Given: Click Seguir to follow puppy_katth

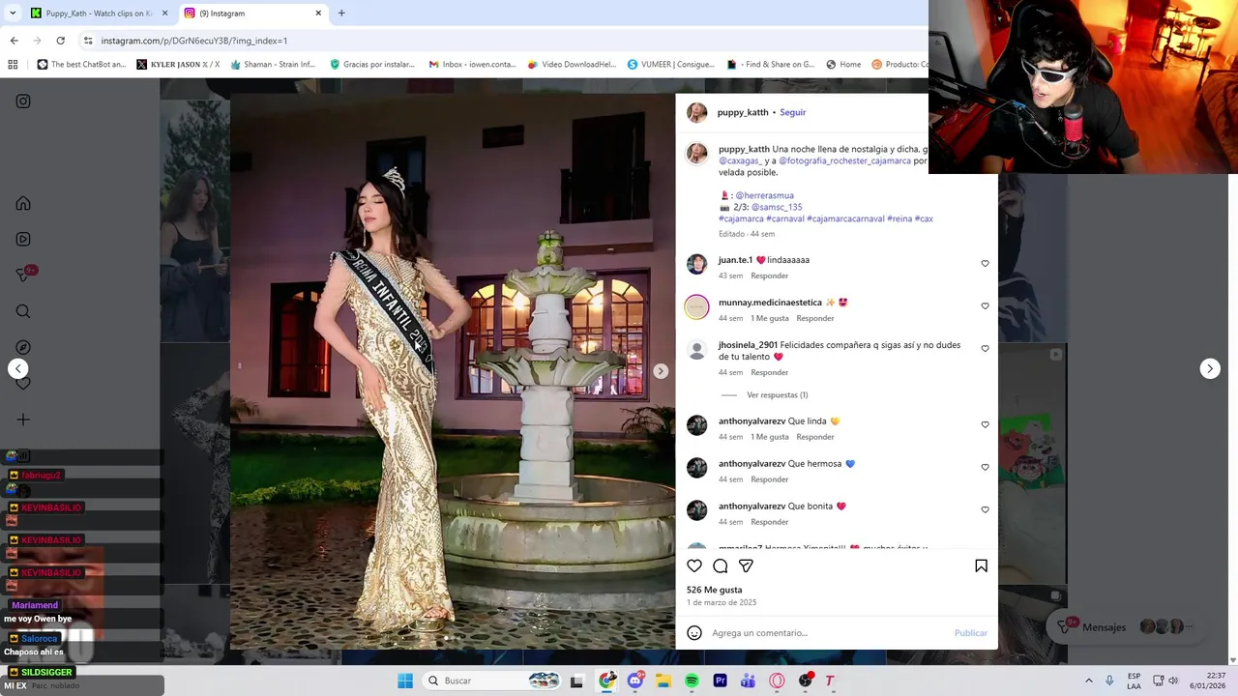Looking at the screenshot, I should [x=793, y=112].
